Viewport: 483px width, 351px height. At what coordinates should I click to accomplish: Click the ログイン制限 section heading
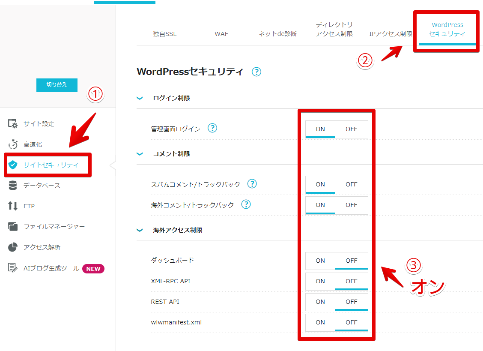coord(172,99)
